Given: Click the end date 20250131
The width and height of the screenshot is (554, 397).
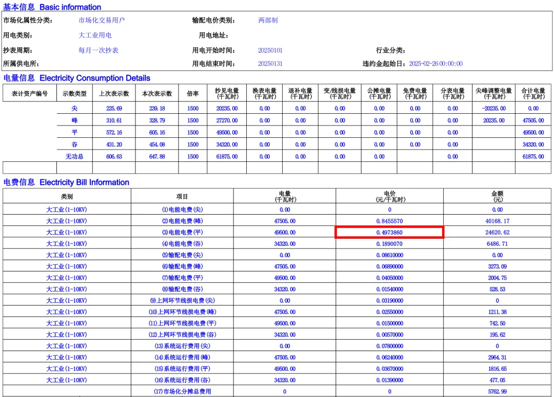Looking at the screenshot, I should 270,64.
